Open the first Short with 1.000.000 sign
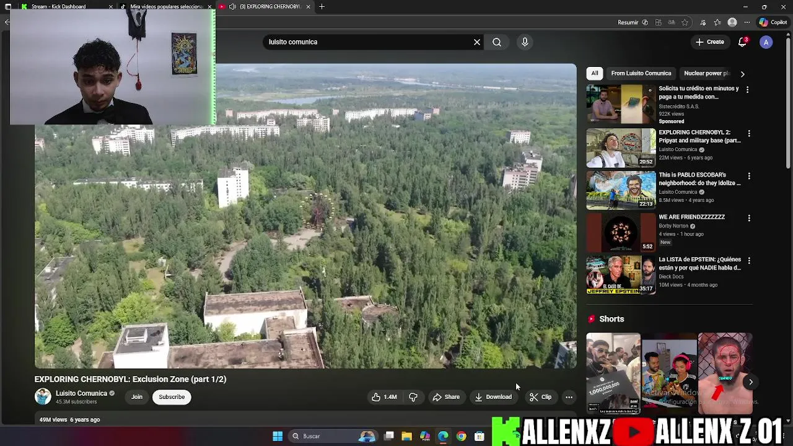Image resolution: width=793 pixels, height=446 pixels. click(x=613, y=374)
